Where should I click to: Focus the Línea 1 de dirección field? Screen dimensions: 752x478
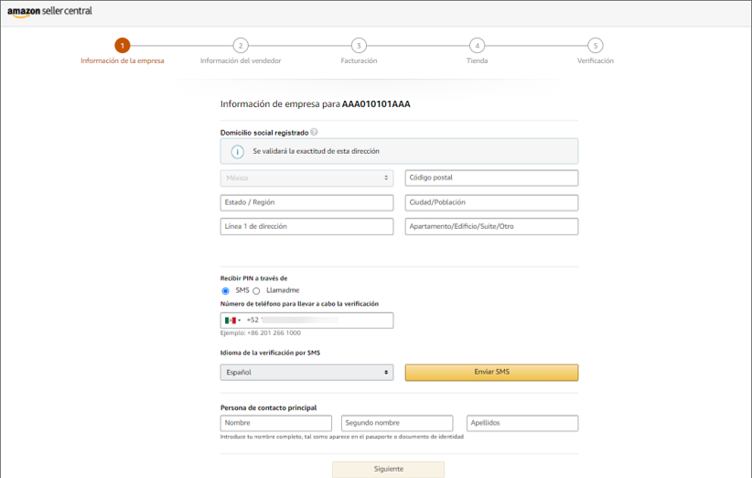tap(307, 226)
